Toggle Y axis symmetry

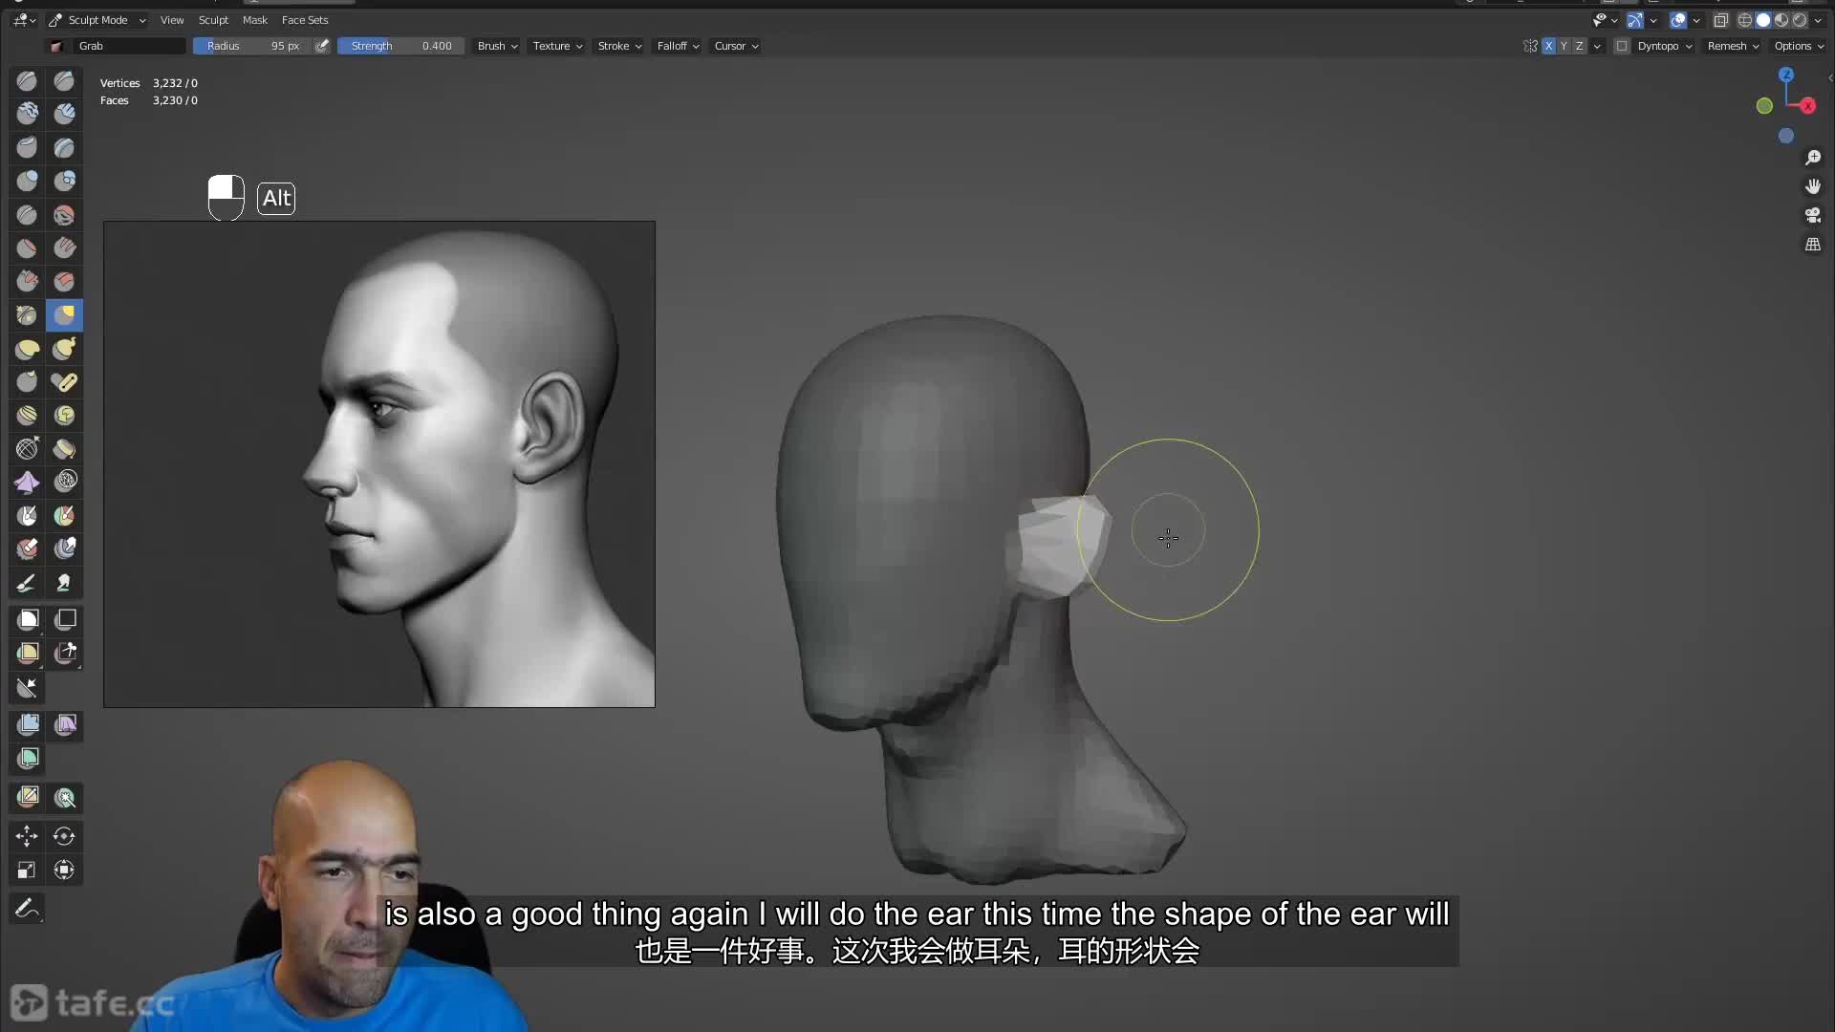click(1564, 46)
